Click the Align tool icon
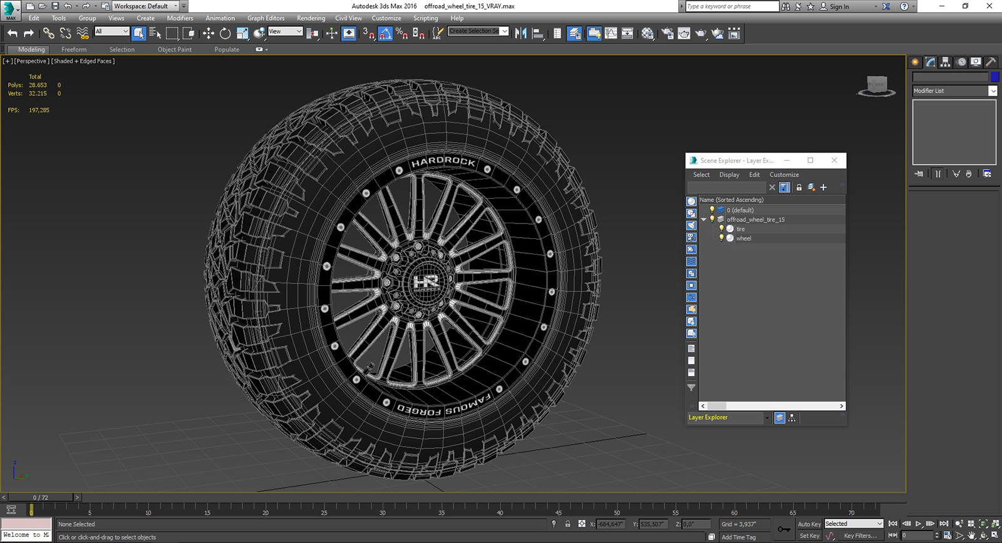Screen dimensions: 1002x543 [x=537, y=33]
